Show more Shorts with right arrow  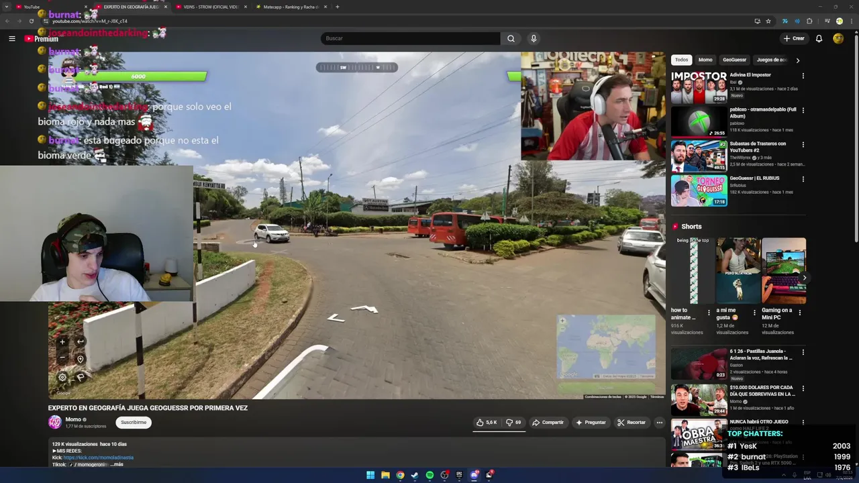pos(804,278)
